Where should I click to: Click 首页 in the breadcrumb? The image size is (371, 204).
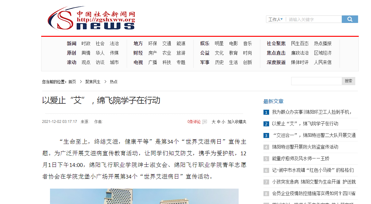[72, 82]
